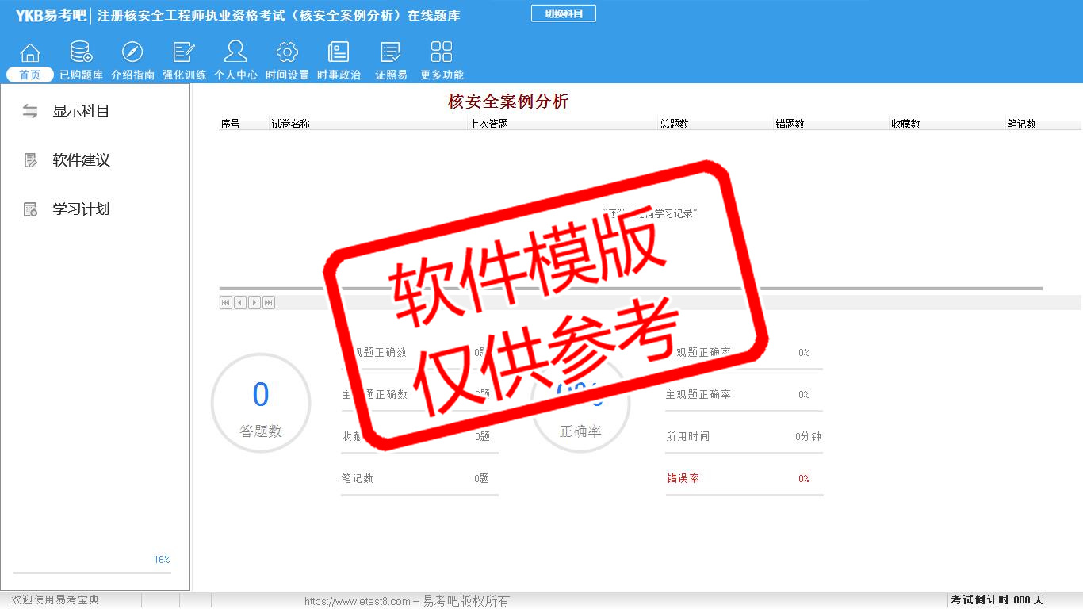Click the 试卷名称 column header
Screen dimensions: 1083x609
tap(290, 124)
